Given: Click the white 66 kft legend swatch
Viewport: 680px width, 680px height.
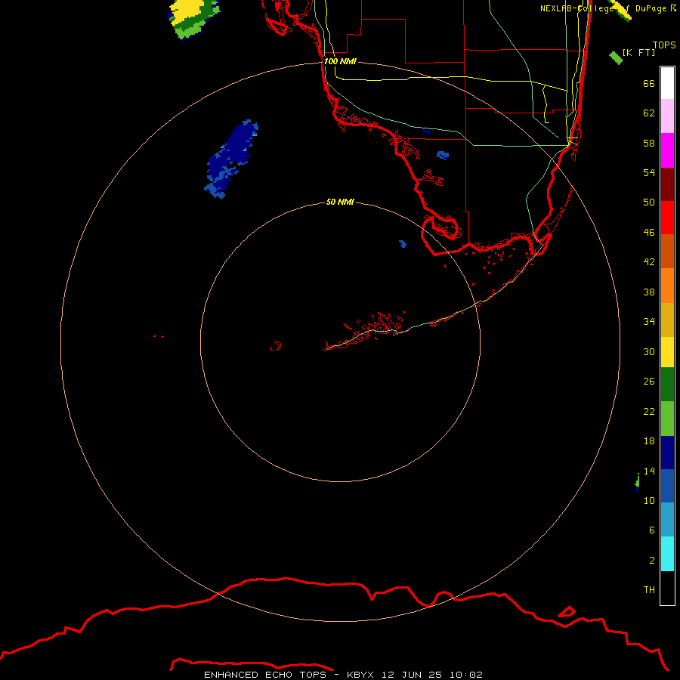Looking at the screenshot, I should coord(667,83).
